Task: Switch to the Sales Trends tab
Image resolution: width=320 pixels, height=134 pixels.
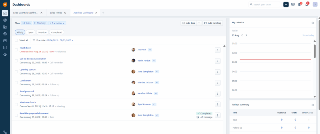Action: 57,13
